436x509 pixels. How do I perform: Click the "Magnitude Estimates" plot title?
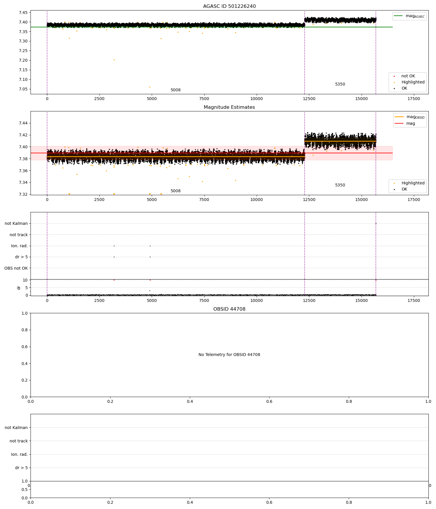click(x=229, y=107)
